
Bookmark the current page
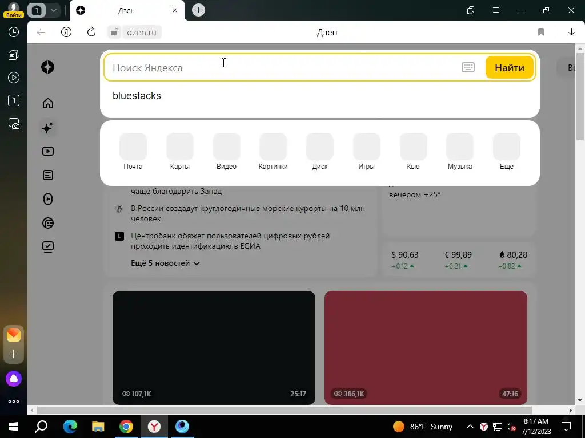[x=541, y=32]
